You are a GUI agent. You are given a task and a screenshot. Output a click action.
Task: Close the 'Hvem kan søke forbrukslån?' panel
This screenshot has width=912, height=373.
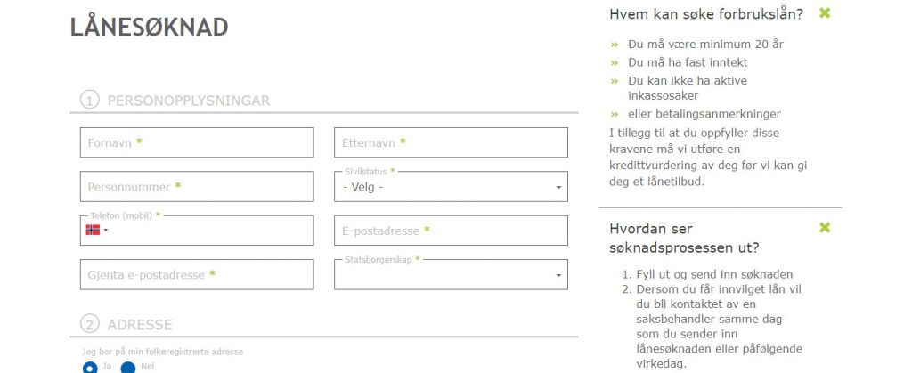tap(824, 12)
